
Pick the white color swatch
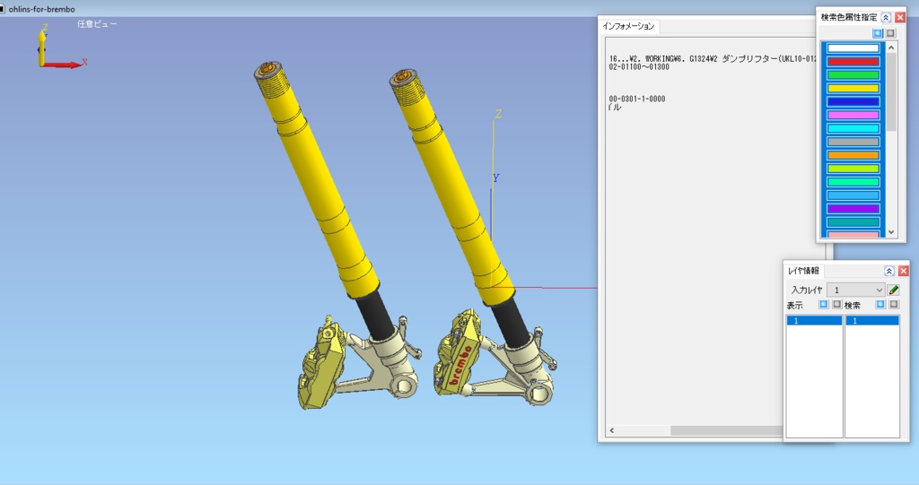[x=853, y=48]
